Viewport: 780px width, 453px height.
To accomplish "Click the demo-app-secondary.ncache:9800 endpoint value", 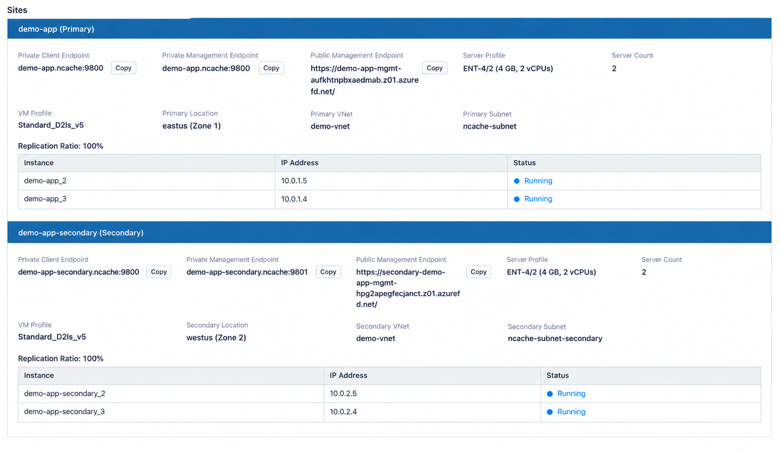I will [x=79, y=272].
